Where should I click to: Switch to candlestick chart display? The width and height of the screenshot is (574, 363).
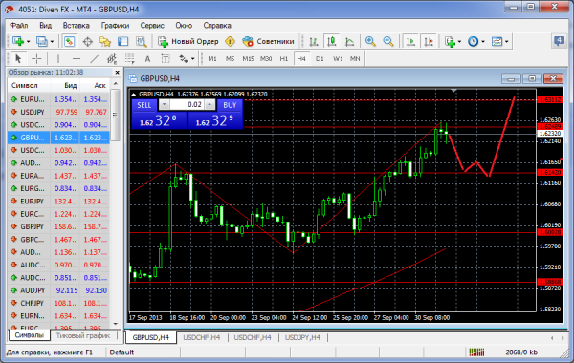[x=332, y=42]
